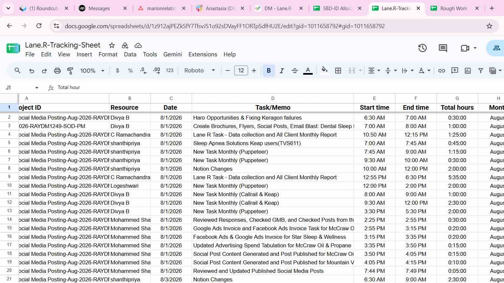This screenshot has width=504, height=283.
Task: Click the print icon
Action: [x=57, y=71]
